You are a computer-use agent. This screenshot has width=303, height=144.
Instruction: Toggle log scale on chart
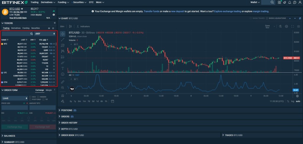[293, 101]
